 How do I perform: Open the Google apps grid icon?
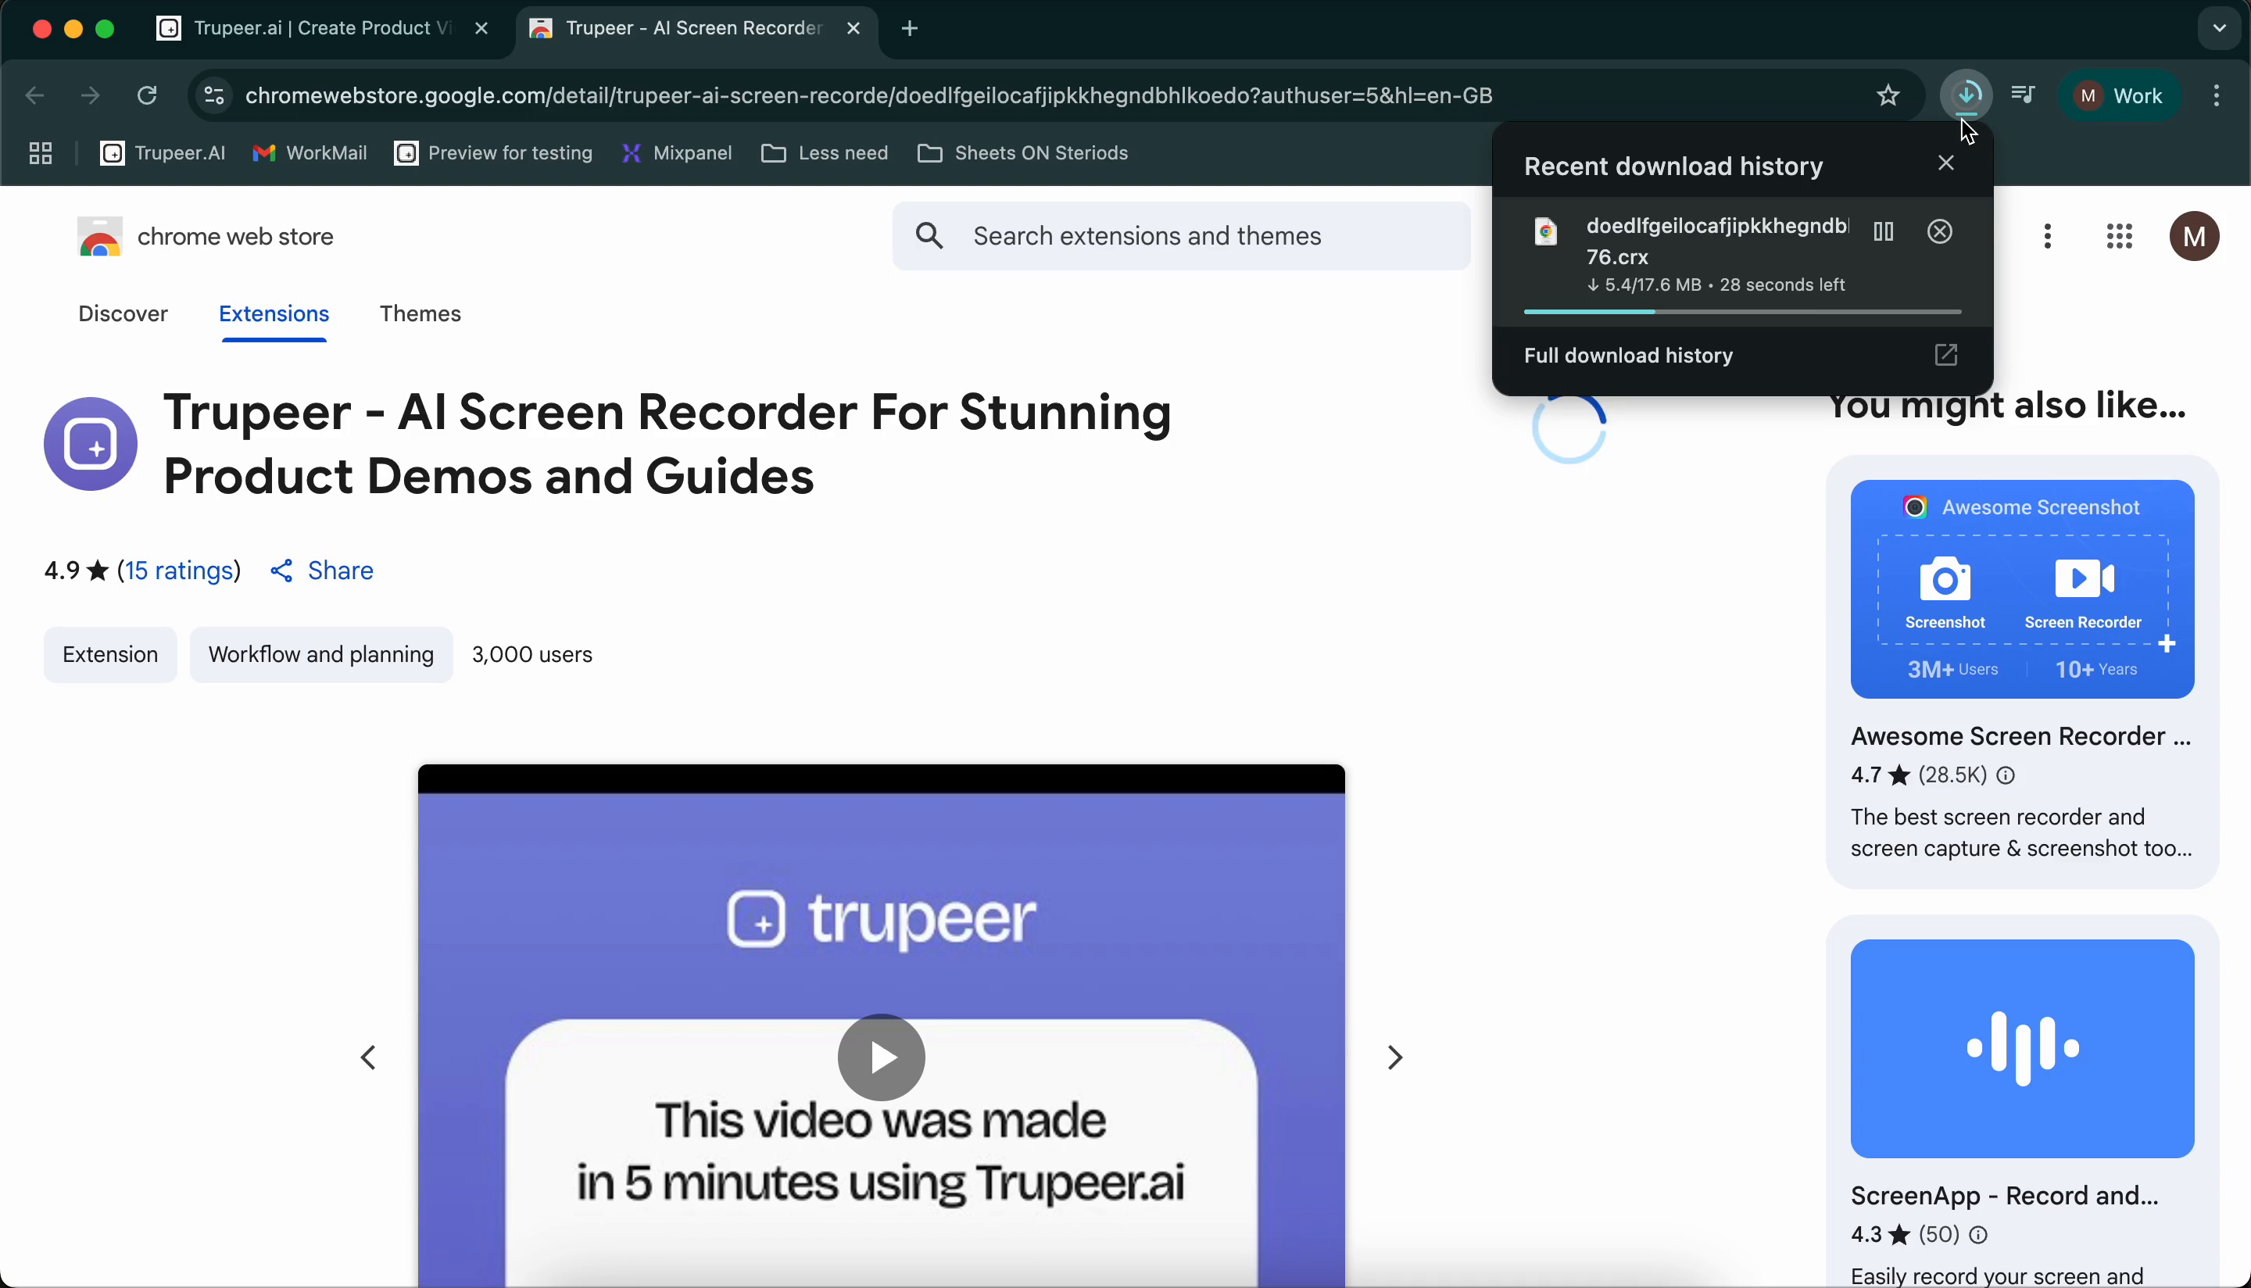click(x=2119, y=236)
